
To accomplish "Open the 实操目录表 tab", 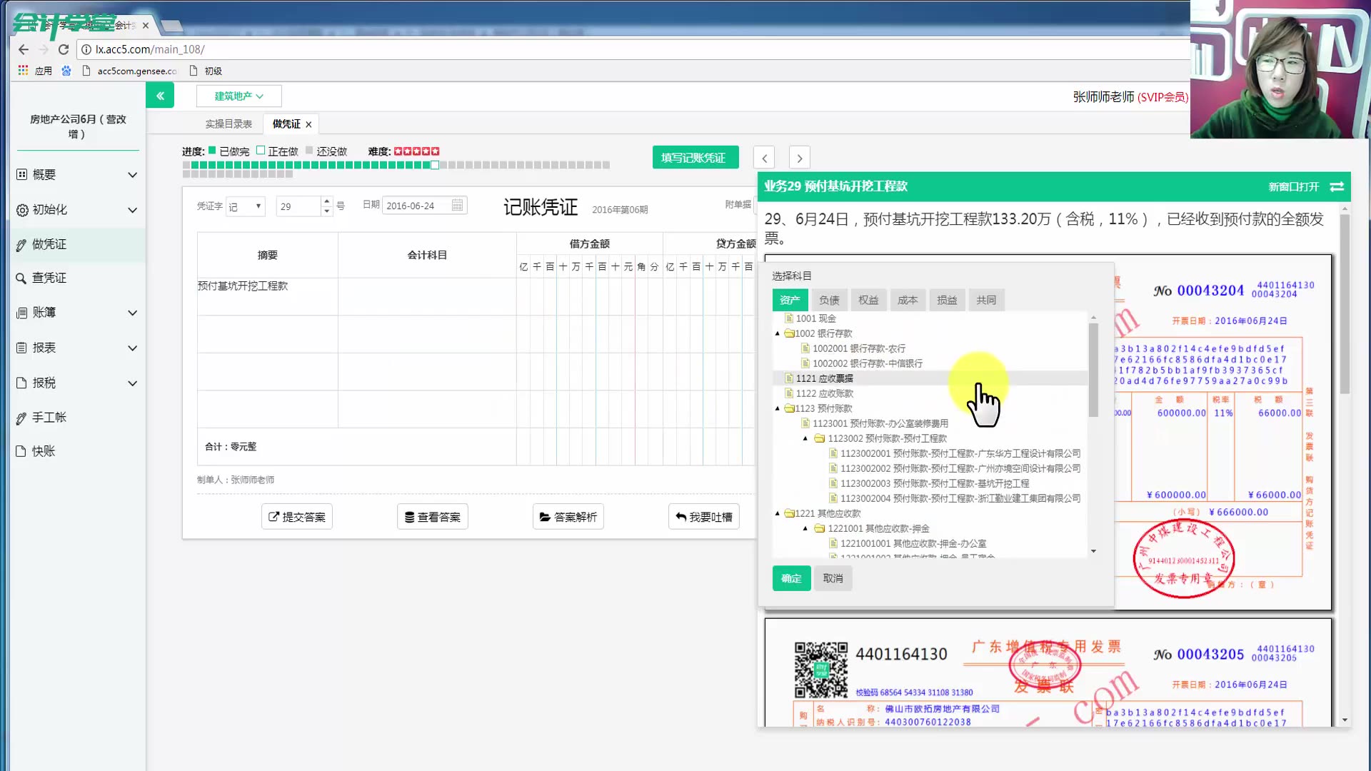I will 228,124.
